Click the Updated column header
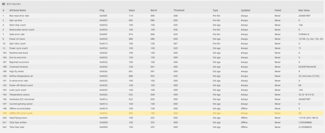The width and height of the screenshot is (325, 133). 245,10
